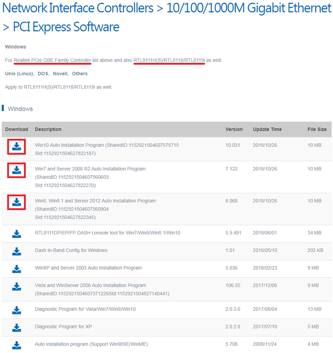
Task: Click the Update Time column header
Action: point(267,129)
